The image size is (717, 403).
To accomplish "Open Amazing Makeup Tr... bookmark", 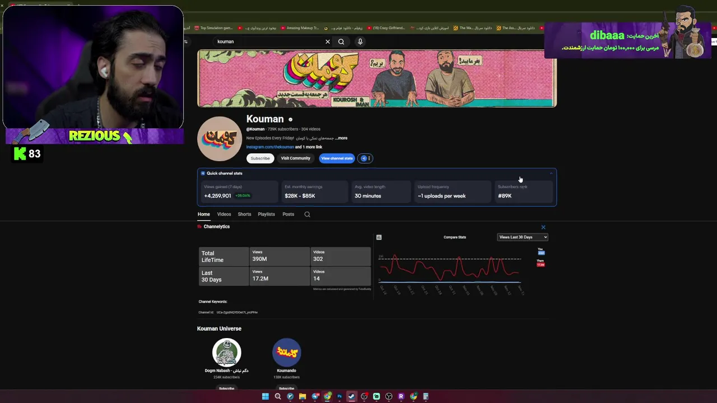I will coord(300,28).
